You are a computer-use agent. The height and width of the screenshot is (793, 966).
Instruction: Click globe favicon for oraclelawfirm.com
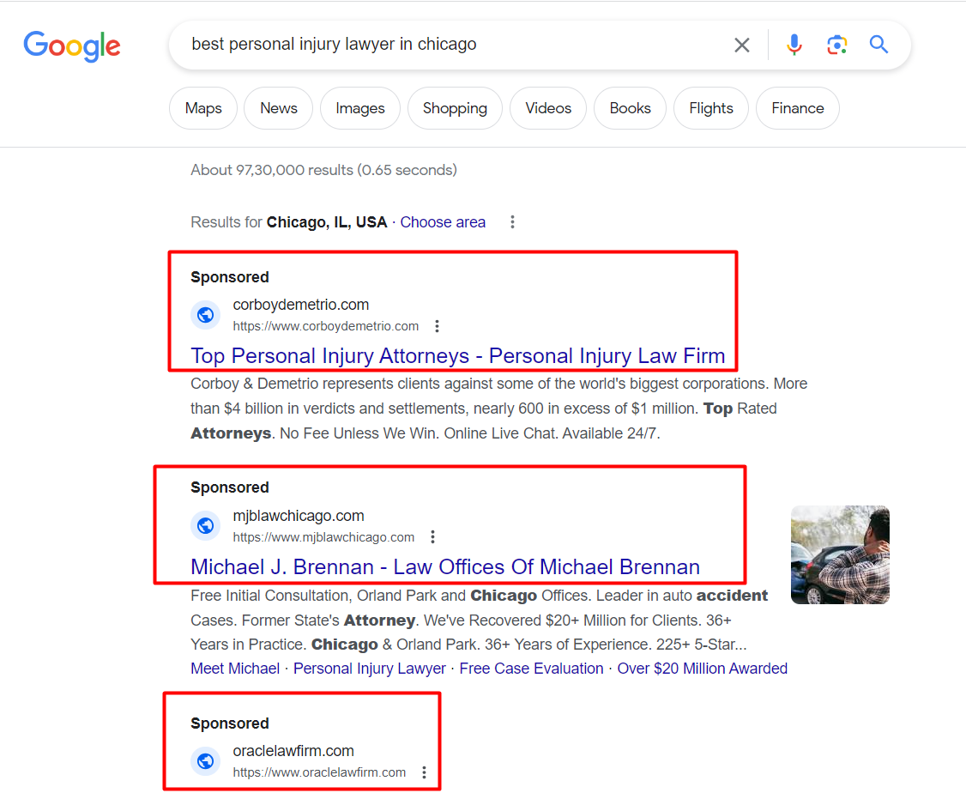coord(205,761)
